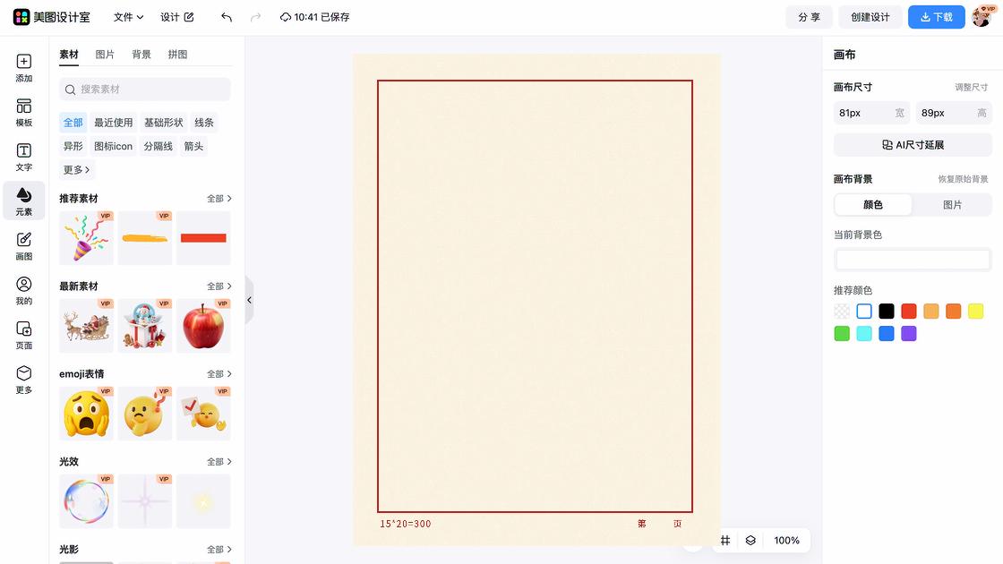Open the 画图 drawing tool
This screenshot has width=1003, height=564.
point(24,246)
